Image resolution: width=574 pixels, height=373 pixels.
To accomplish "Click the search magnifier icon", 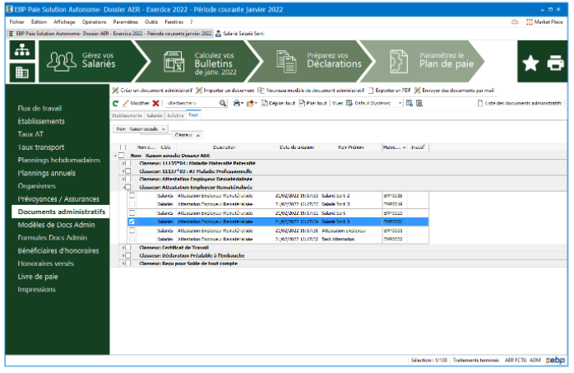I will click(223, 103).
